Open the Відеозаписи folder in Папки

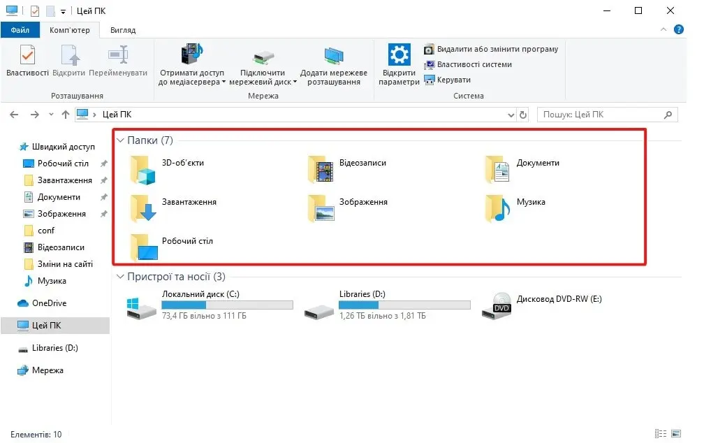pyautogui.click(x=321, y=169)
